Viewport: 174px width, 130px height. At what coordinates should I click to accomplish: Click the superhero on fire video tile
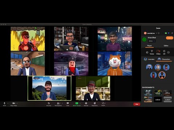28,39
